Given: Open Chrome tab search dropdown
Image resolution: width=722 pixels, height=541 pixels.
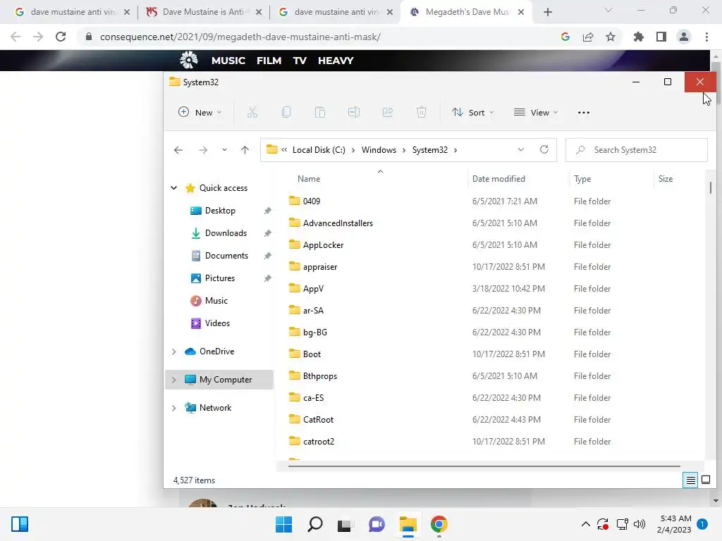Looking at the screenshot, I should coord(608,11).
